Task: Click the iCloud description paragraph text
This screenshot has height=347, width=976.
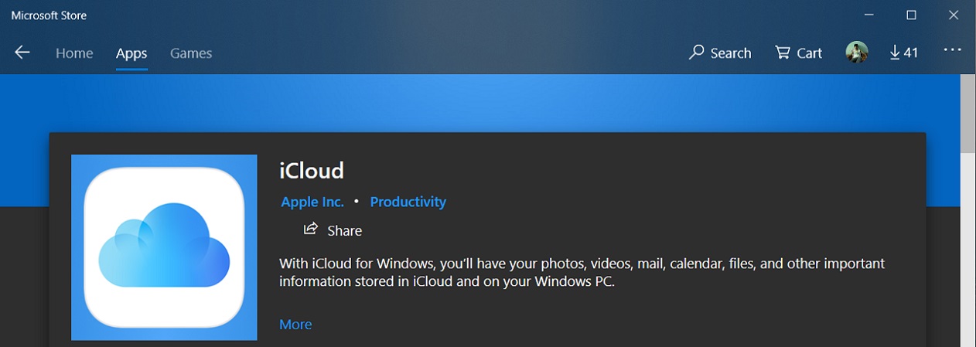Action: click(582, 273)
